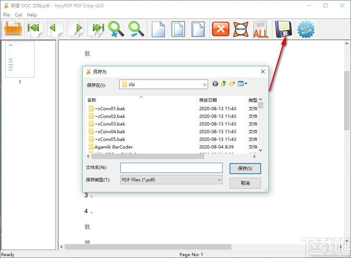Select the ~cConv04.bak folder

click(107, 132)
